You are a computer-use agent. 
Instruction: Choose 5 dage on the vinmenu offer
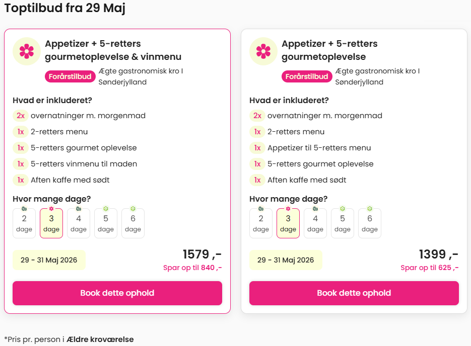tap(106, 223)
